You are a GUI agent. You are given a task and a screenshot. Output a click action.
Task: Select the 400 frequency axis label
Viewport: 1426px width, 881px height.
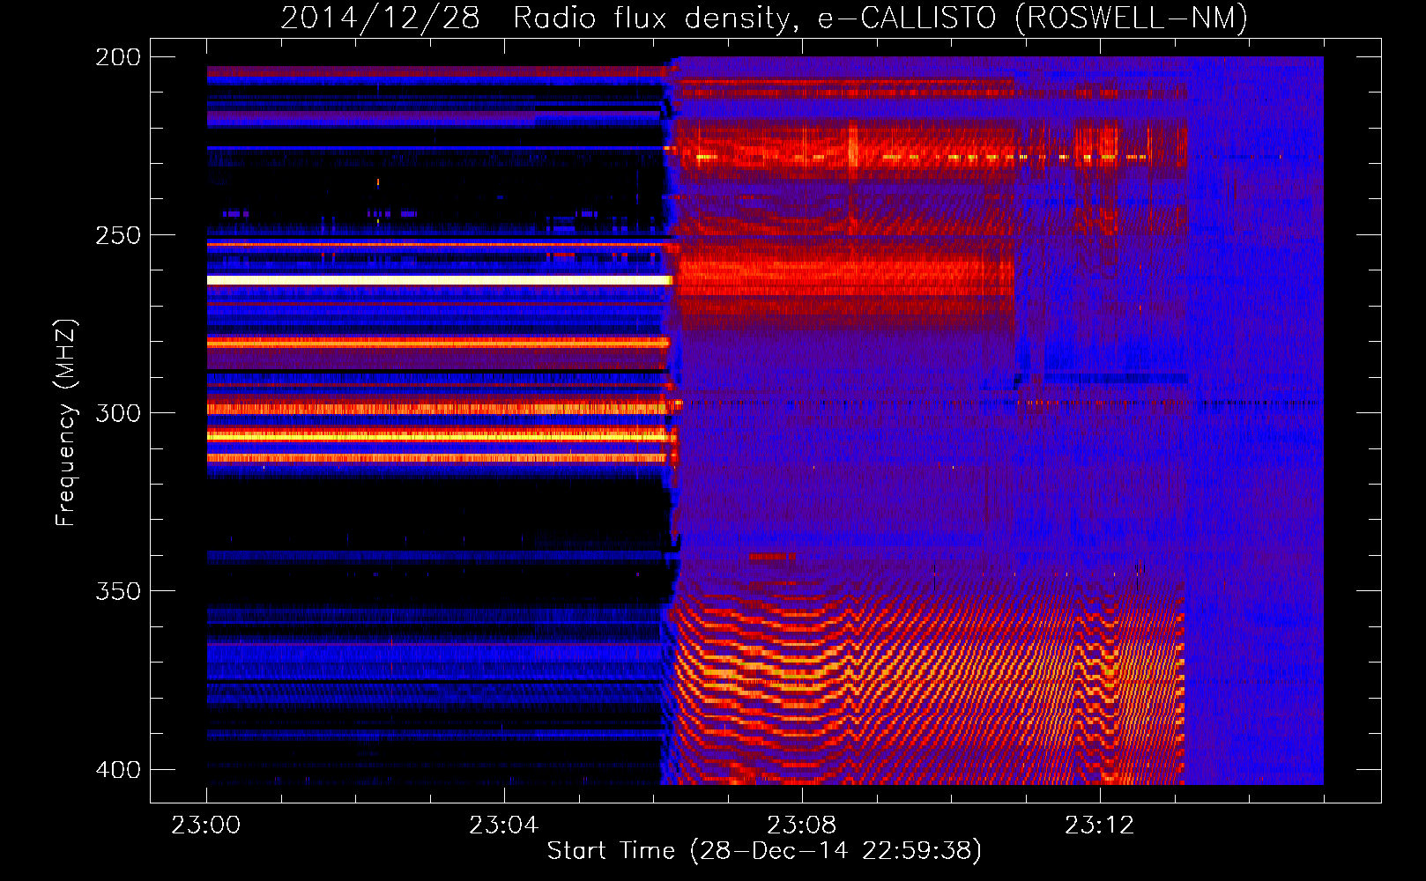(118, 770)
